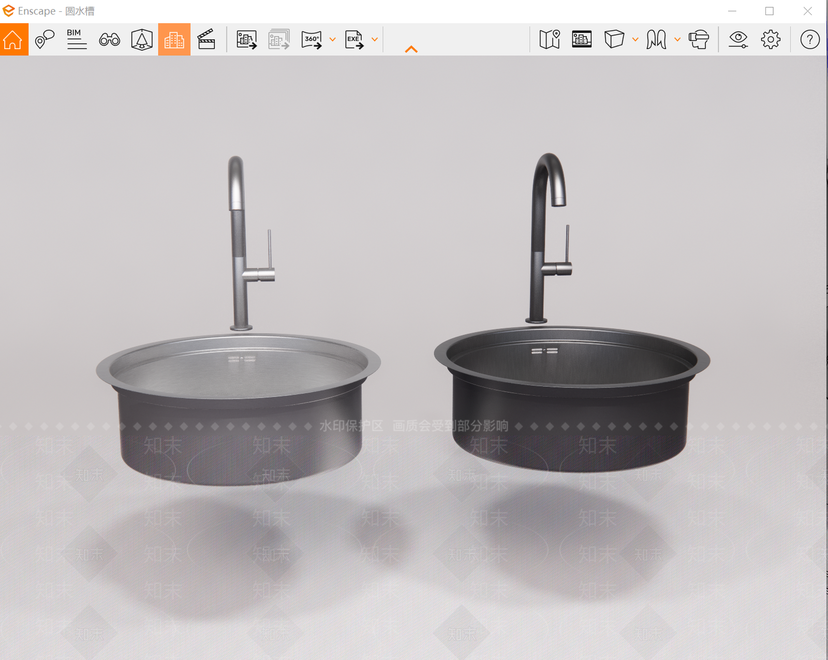This screenshot has width=828, height=660.
Task: Expand the dropdown next to 360° panorama
Action: pyautogui.click(x=333, y=39)
